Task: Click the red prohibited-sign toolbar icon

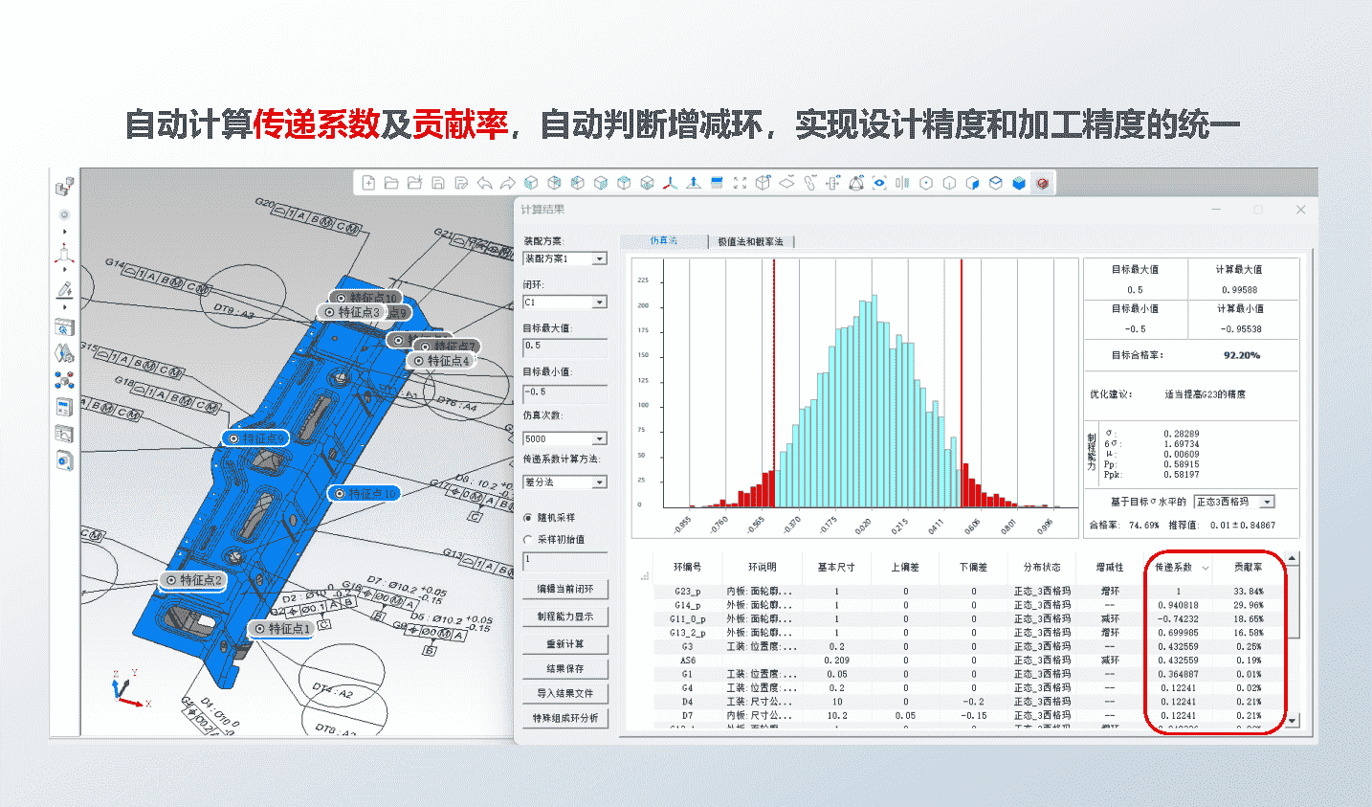Action: [1042, 183]
